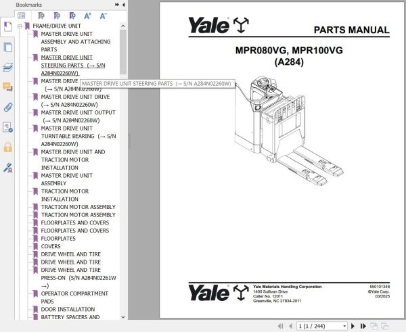The width and height of the screenshot is (406, 332).
Task: Open DRIVE WHEEL AND TIRE PRESS-ON bookmark
Action: tap(78, 278)
